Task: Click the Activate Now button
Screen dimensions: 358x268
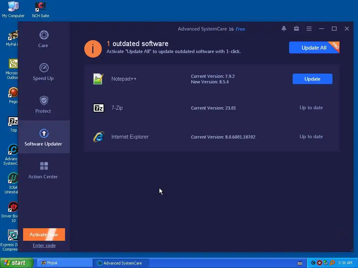Action: tap(44, 234)
